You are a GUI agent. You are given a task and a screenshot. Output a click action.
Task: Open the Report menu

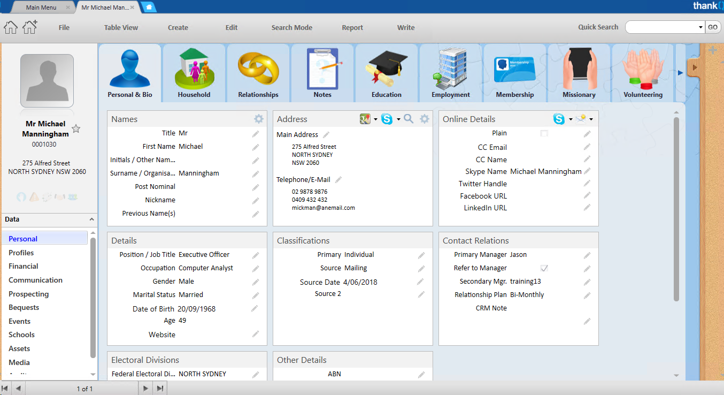click(352, 27)
